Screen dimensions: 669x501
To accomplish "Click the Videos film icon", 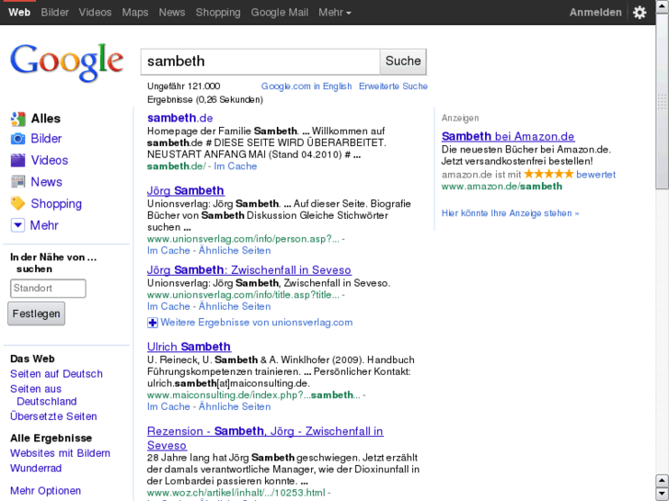I will point(17,160).
